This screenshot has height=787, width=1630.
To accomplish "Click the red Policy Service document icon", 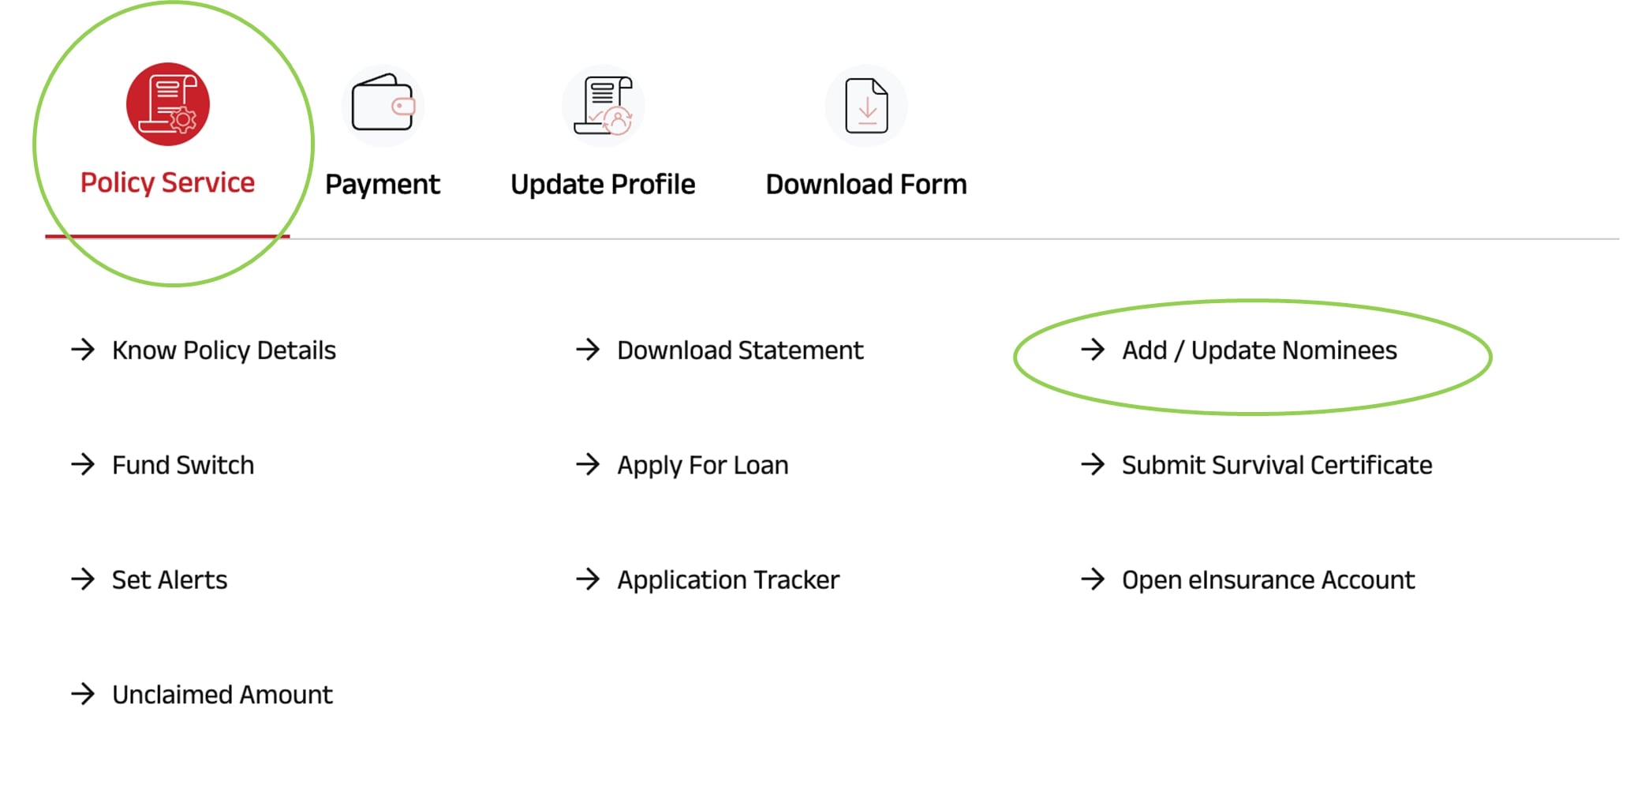I will click(167, 104).
